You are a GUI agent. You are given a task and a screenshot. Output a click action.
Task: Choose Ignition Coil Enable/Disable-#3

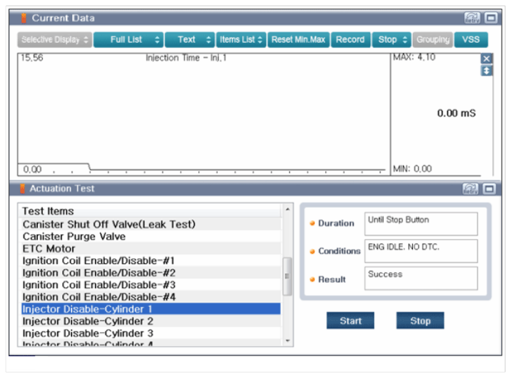pos(99,285)
